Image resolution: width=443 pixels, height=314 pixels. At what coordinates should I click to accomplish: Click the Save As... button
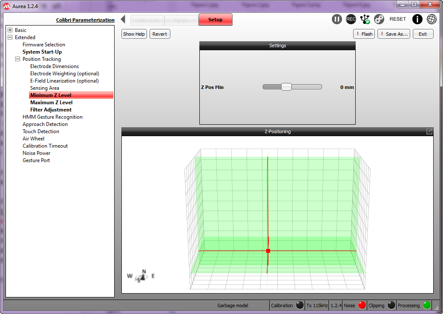[x=394, y=34]
